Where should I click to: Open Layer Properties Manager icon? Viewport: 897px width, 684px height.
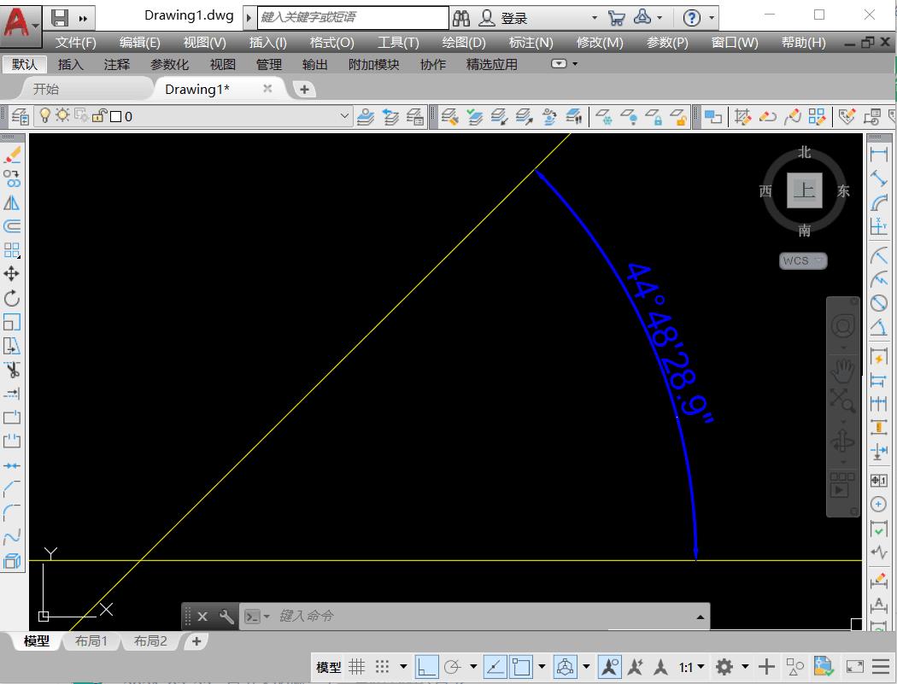click(21, 116)
